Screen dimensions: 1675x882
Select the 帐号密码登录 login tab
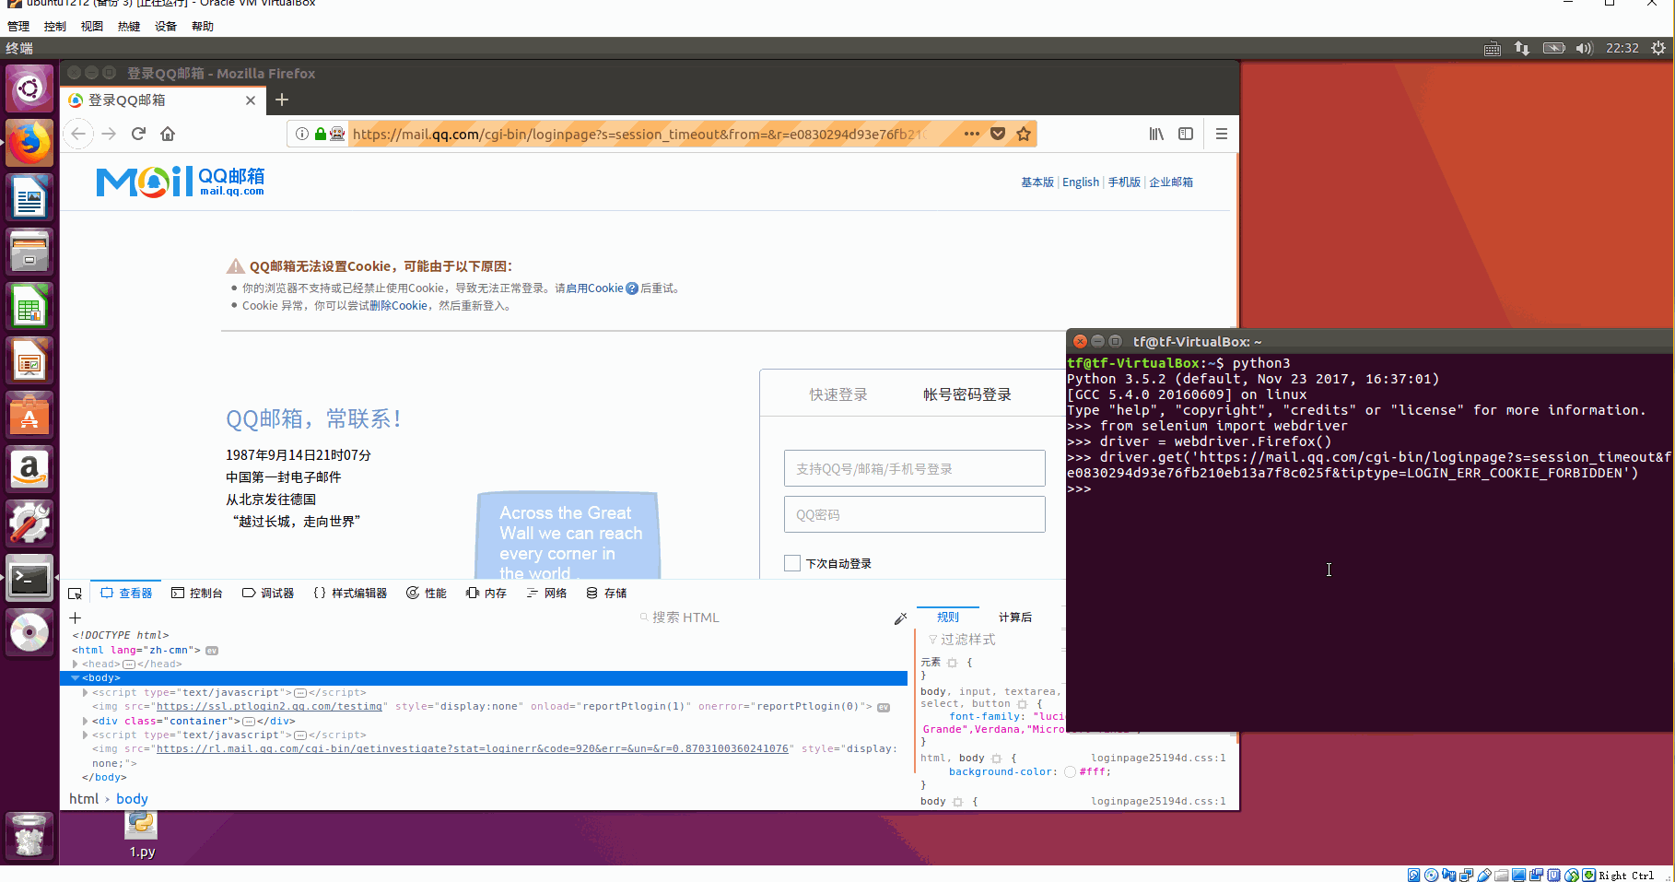click(967, 394)
